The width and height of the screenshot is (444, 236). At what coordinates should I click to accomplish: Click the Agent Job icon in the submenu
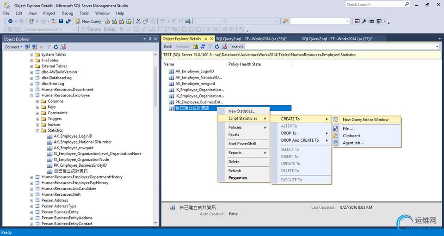pyautogui.click(x=336, y=143)
